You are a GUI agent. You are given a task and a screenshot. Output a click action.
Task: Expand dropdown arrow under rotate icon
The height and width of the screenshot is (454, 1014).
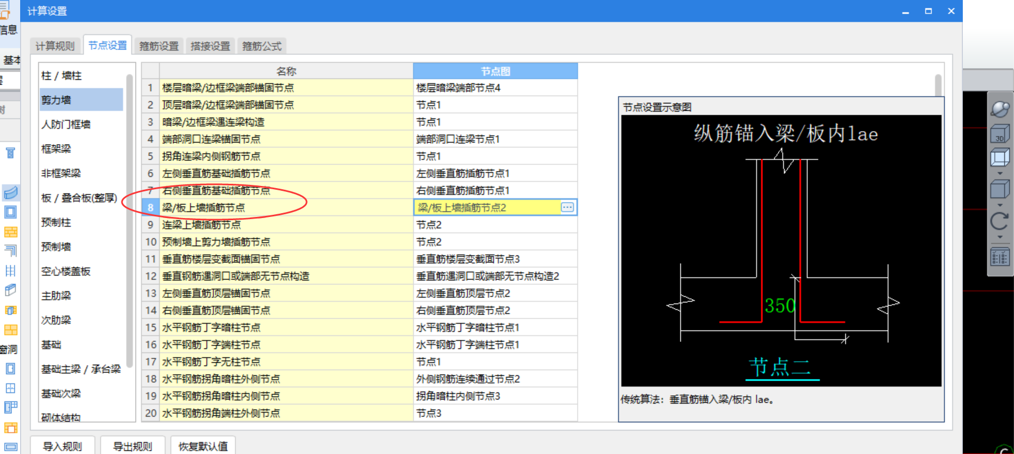coord(1000,237)
